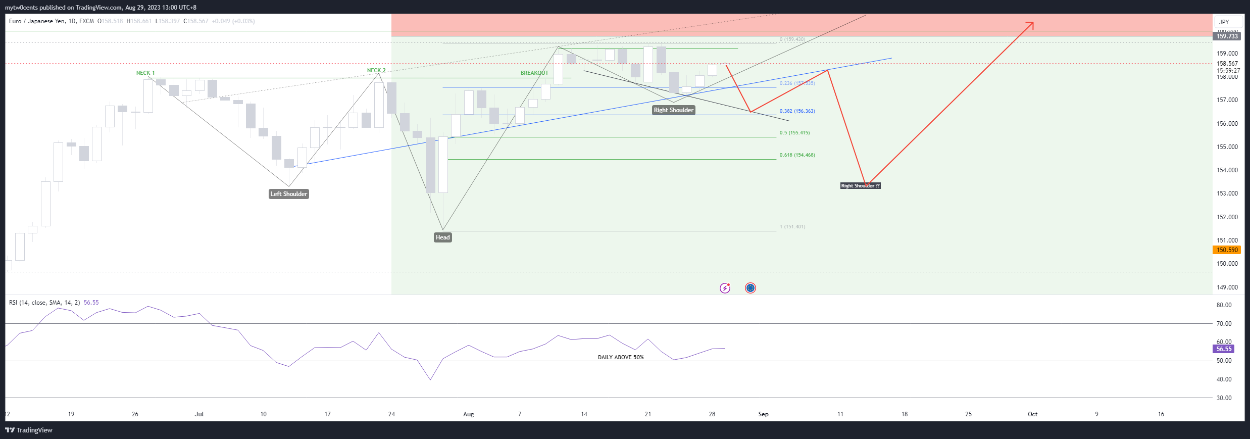Click the 30.00 RSI scale value
This screenshot has width=1250, height=439.
pyautogui.click(x=1224, y=398)
